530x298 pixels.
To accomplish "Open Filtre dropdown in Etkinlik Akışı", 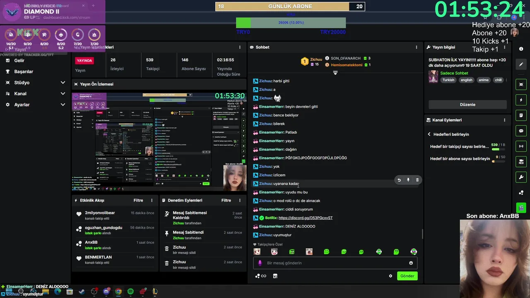I will click(x=138, y=200).
